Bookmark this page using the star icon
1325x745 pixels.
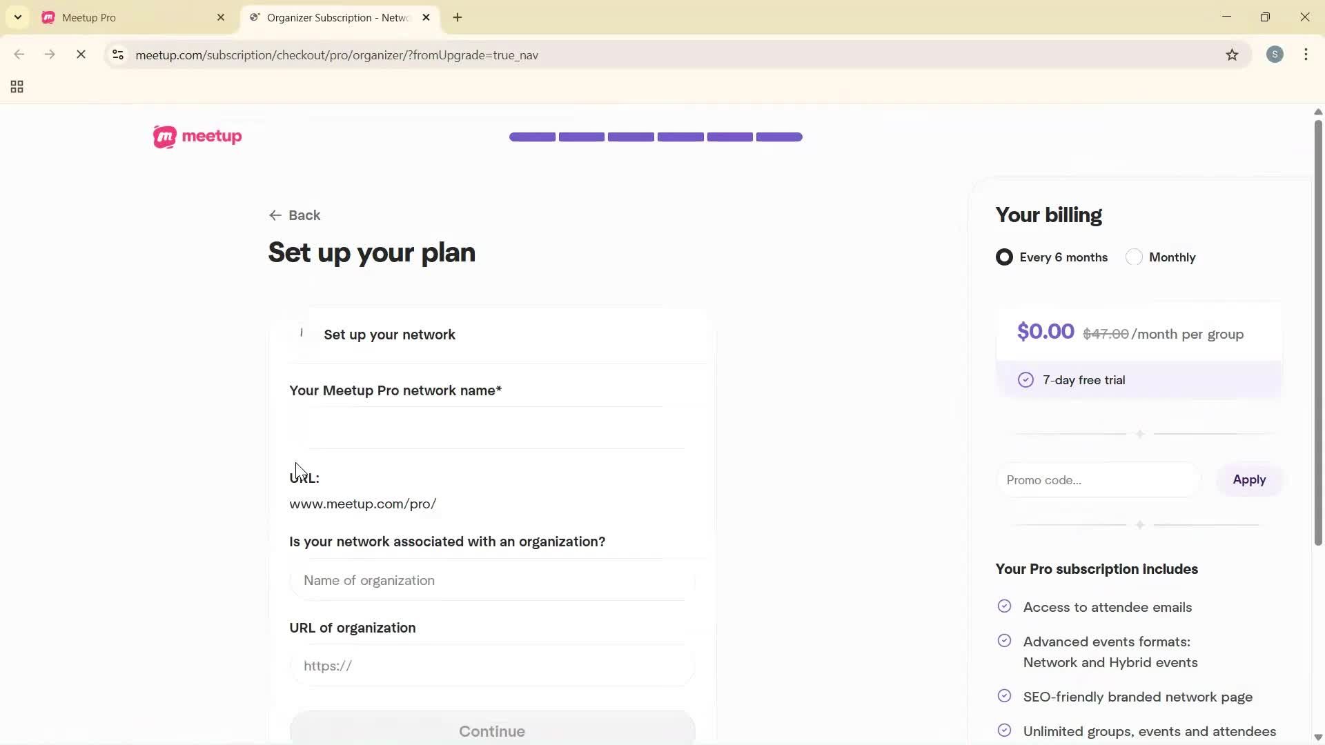[1233, 55]
